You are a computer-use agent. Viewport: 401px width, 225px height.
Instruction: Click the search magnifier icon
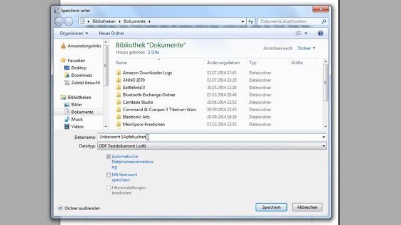pos(323,21)
